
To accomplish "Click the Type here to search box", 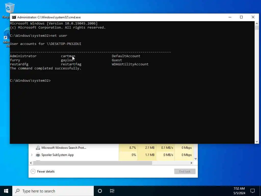I will [53, 191].
